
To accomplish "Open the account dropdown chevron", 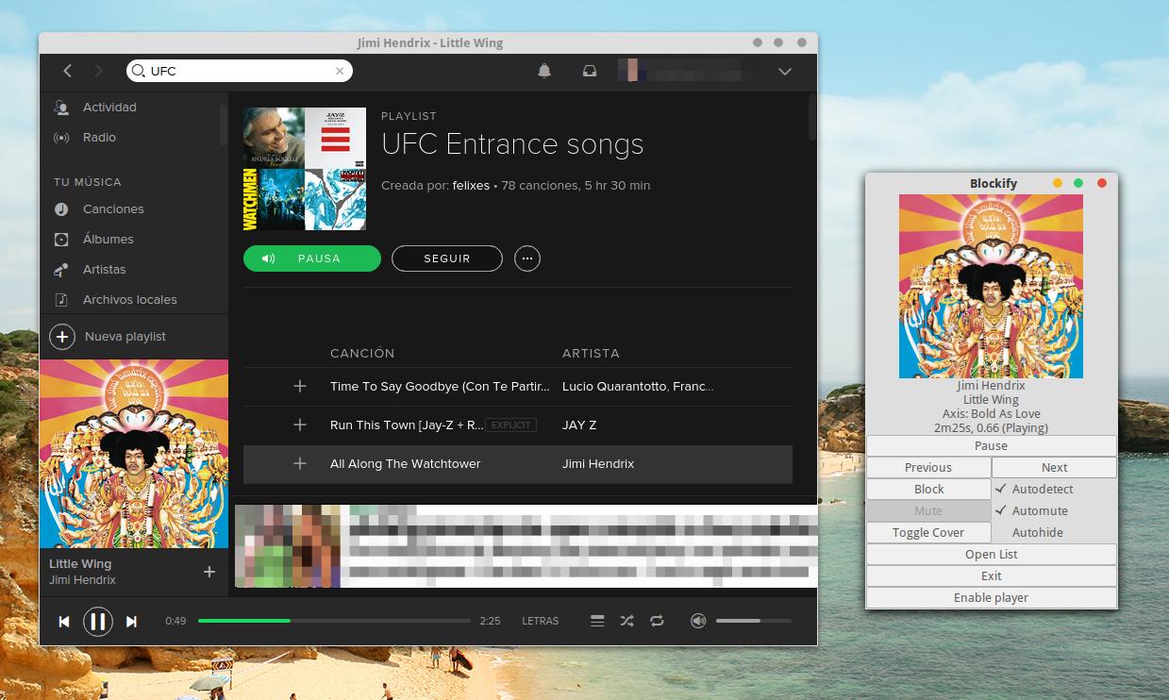I will [785, 71].
